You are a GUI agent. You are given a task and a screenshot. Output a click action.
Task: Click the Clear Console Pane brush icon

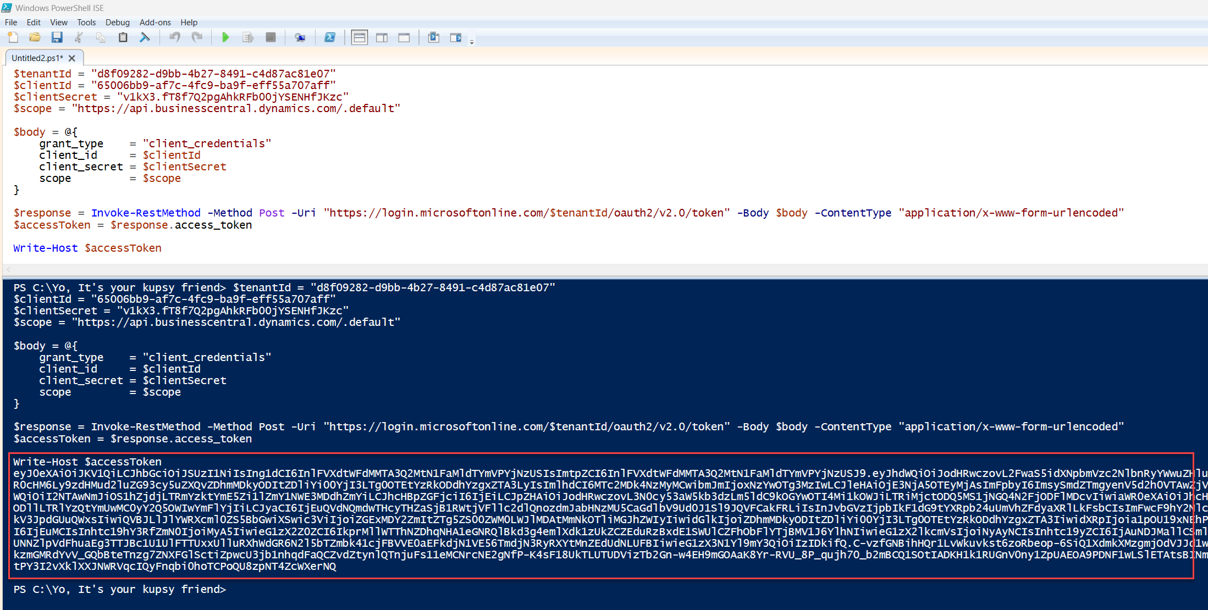(x=145, y=37)
